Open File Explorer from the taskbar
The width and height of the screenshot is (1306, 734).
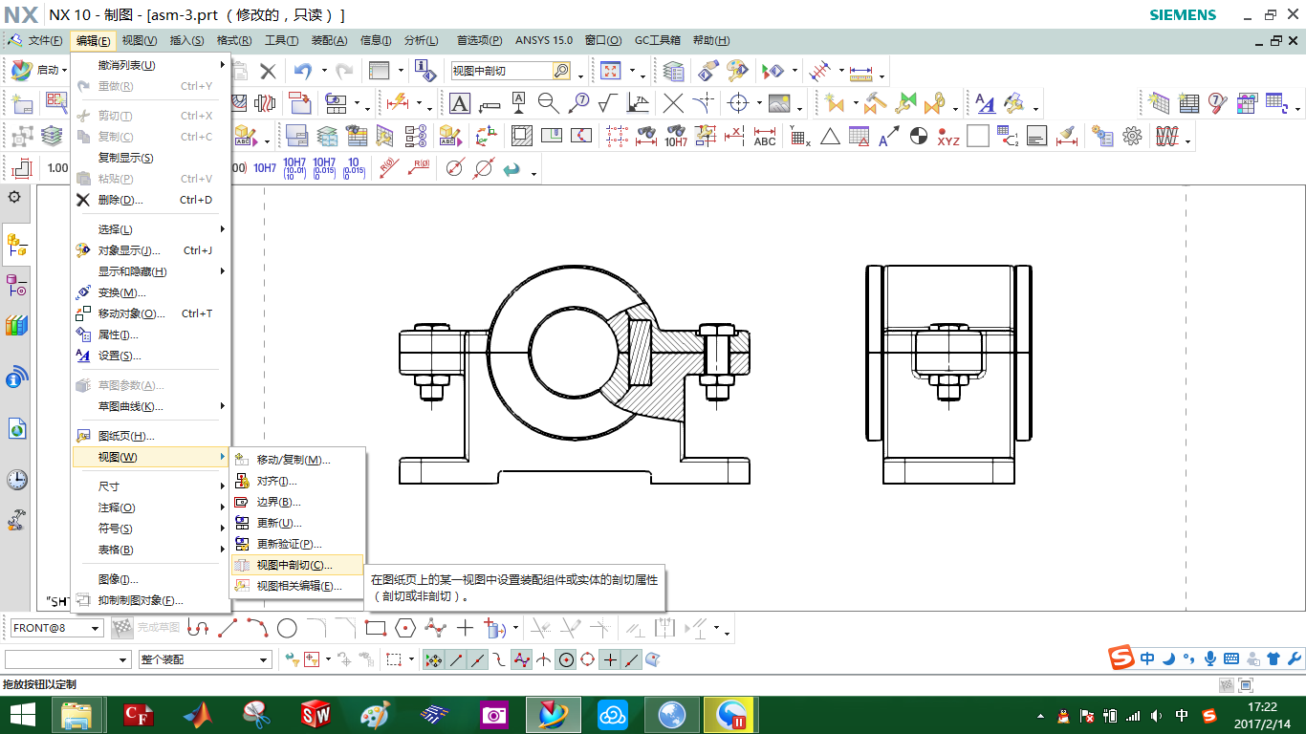[77, 715]
